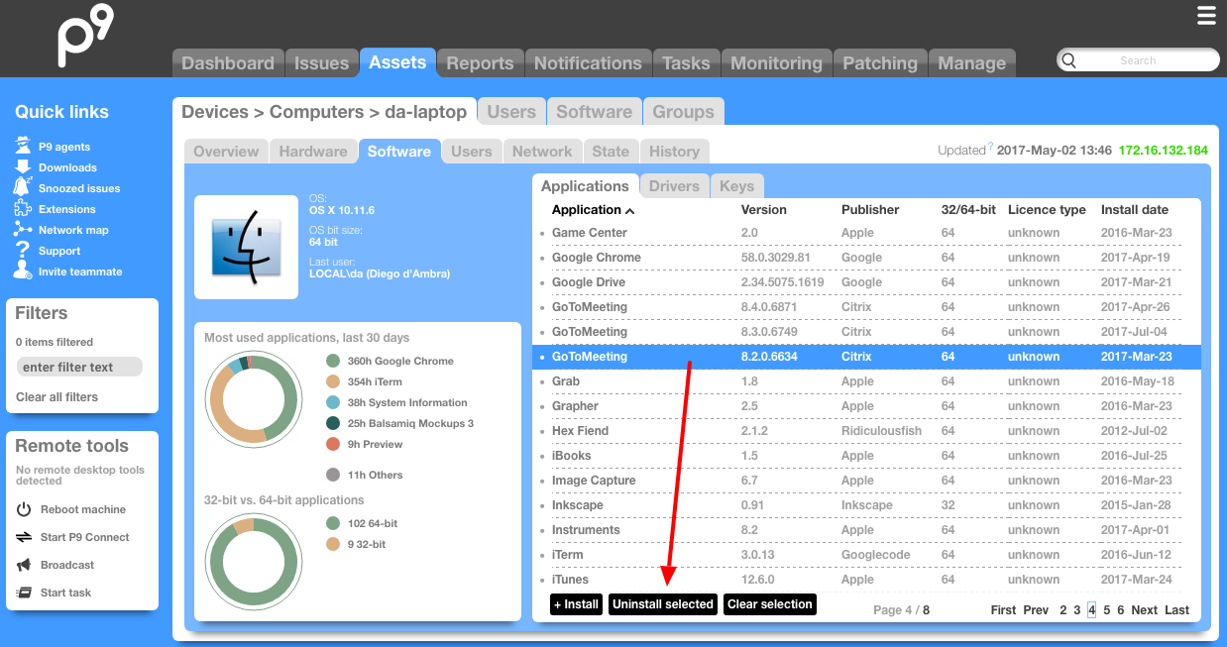The height and width of the screenshot is (647, 1227).
Task: Switch to the Drivers tab
Action: pos(674,186)
